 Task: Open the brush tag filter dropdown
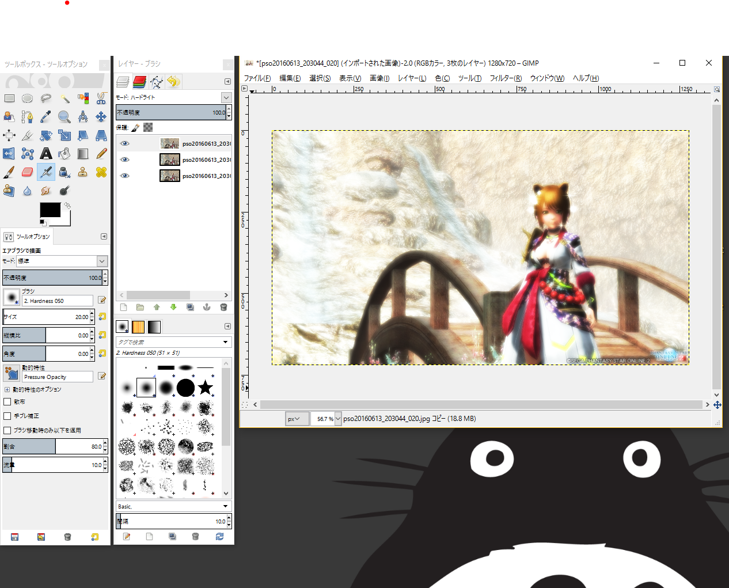click(x=225, y=342)
